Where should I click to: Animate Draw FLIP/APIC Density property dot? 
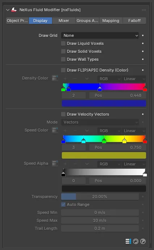coord(143,70)
